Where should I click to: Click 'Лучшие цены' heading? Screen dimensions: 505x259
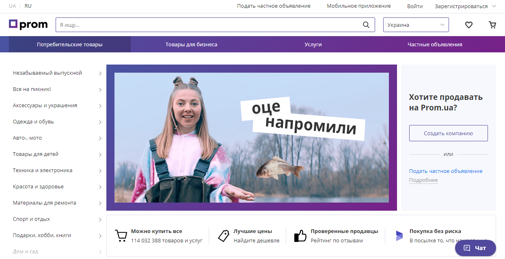click(253, 231)
